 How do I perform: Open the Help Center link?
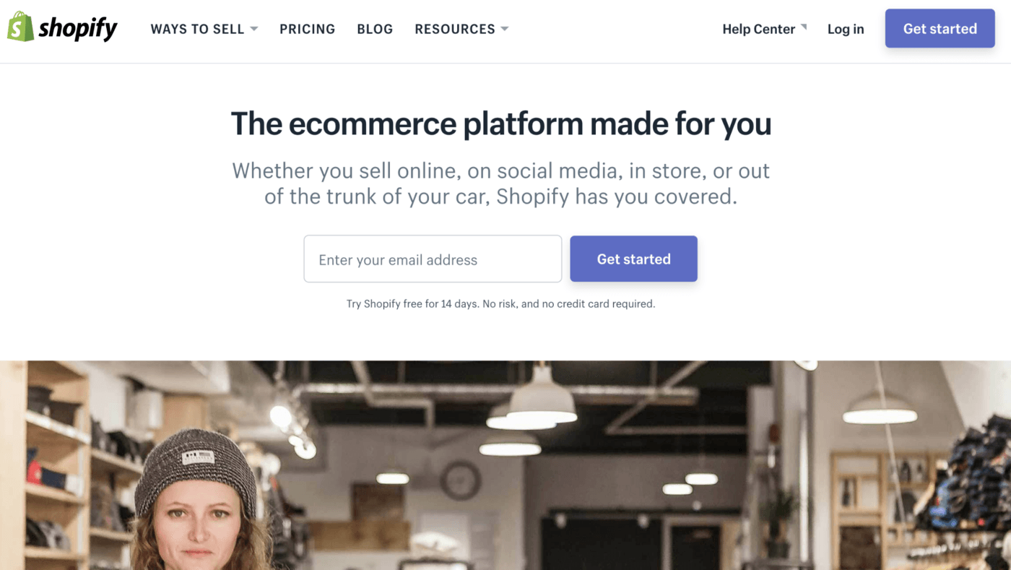758,29
